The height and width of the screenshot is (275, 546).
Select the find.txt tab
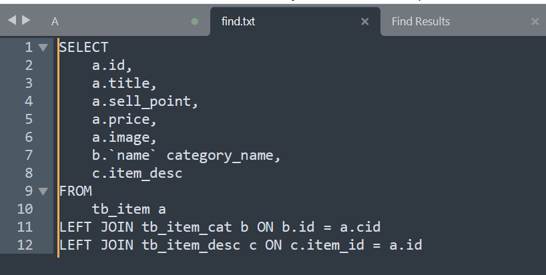(238, 21)
